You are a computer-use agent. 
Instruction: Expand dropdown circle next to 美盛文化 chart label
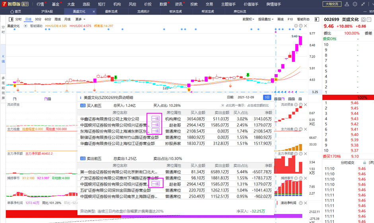pyautogui.click(x=25, y=26)
